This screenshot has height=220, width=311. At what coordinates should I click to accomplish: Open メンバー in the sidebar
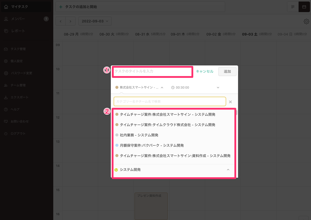18,19
